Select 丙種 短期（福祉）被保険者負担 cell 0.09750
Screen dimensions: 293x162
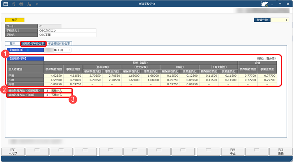pos(54,84)
